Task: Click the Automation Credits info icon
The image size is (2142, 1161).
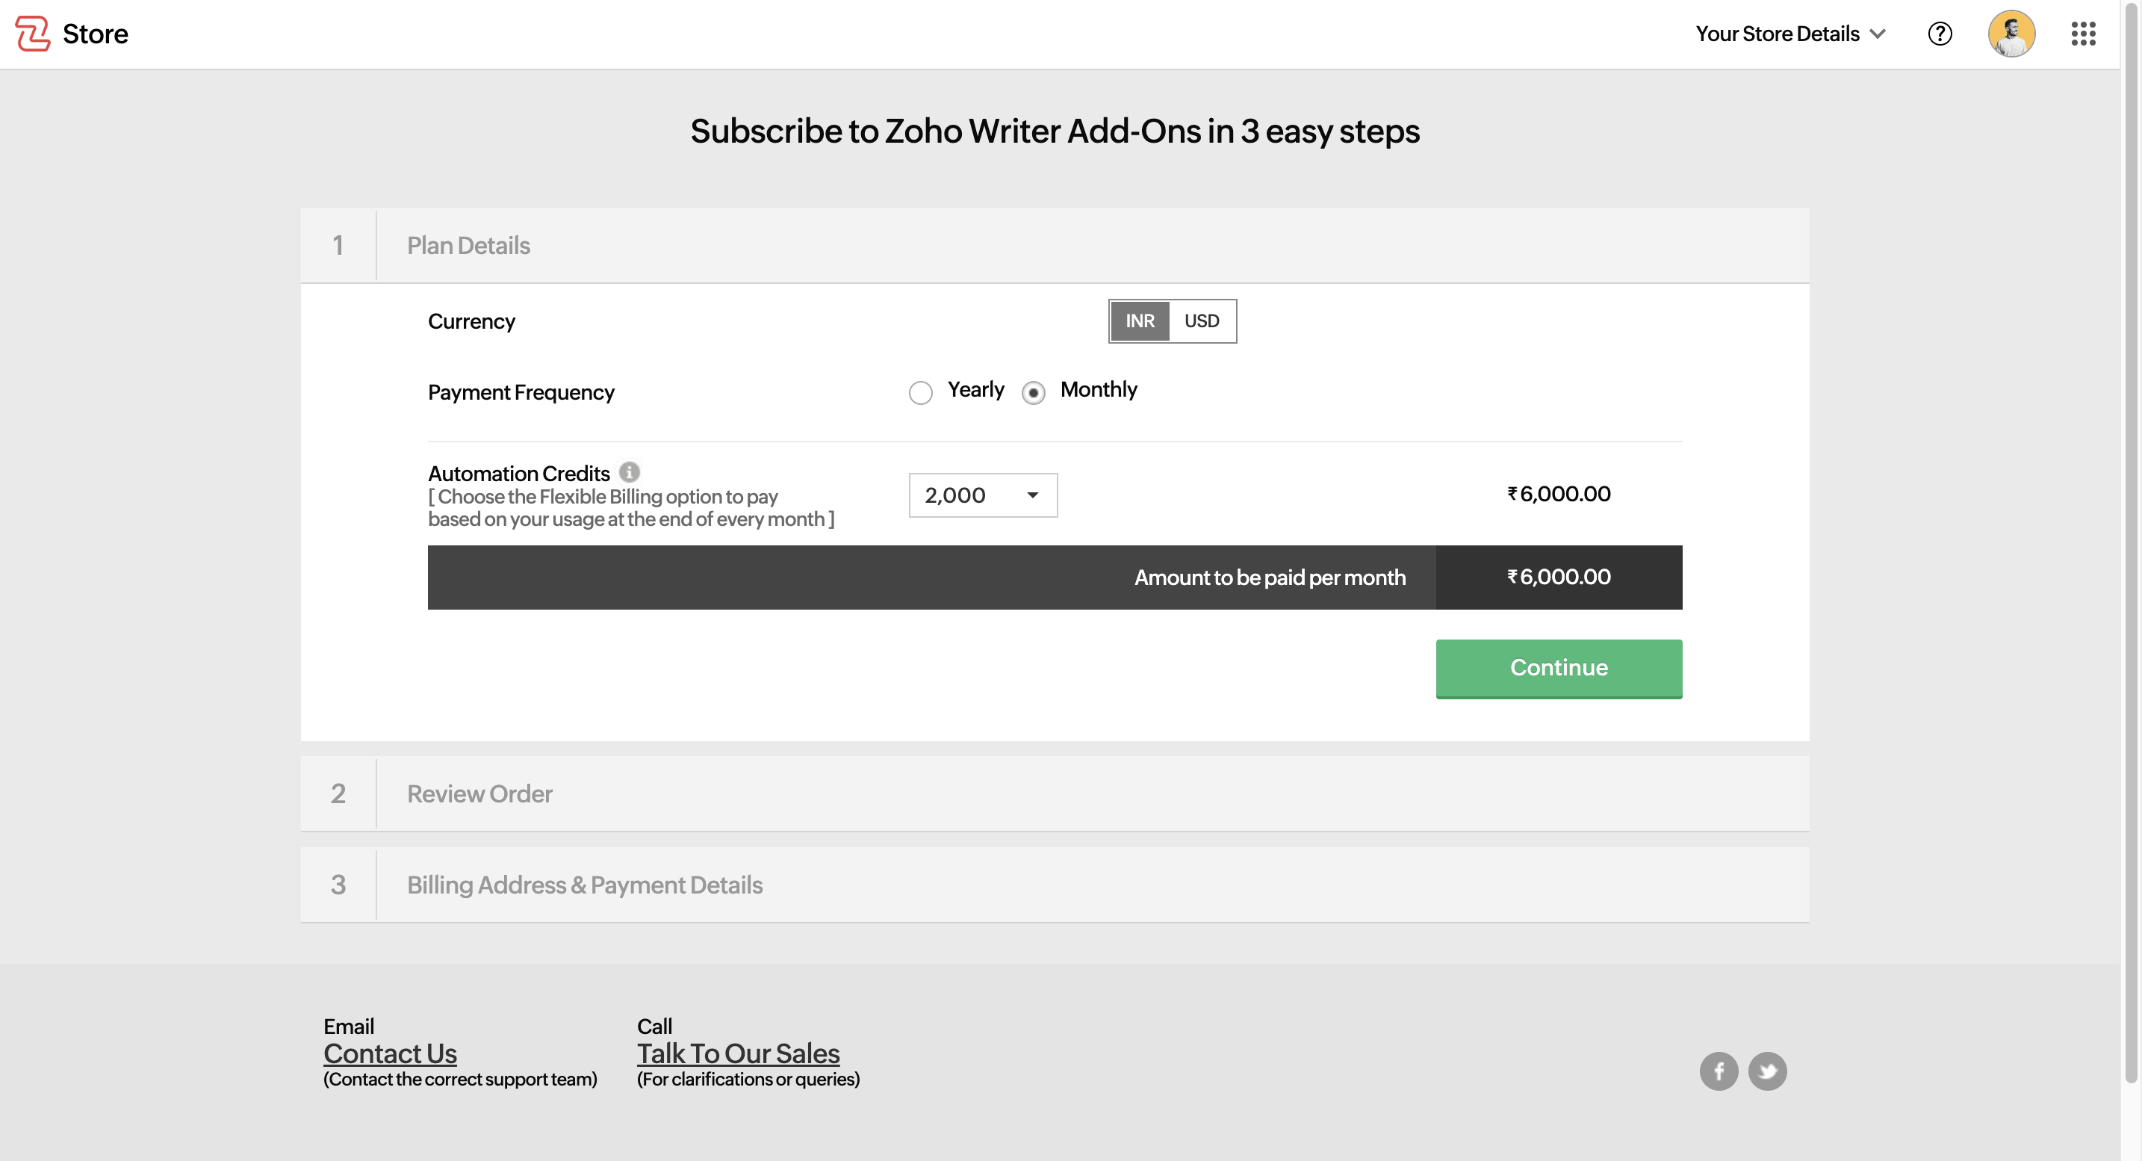Action: [x=630, y=472]
